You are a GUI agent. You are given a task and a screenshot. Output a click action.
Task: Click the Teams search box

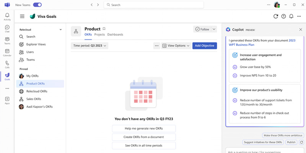click(154, 5)
